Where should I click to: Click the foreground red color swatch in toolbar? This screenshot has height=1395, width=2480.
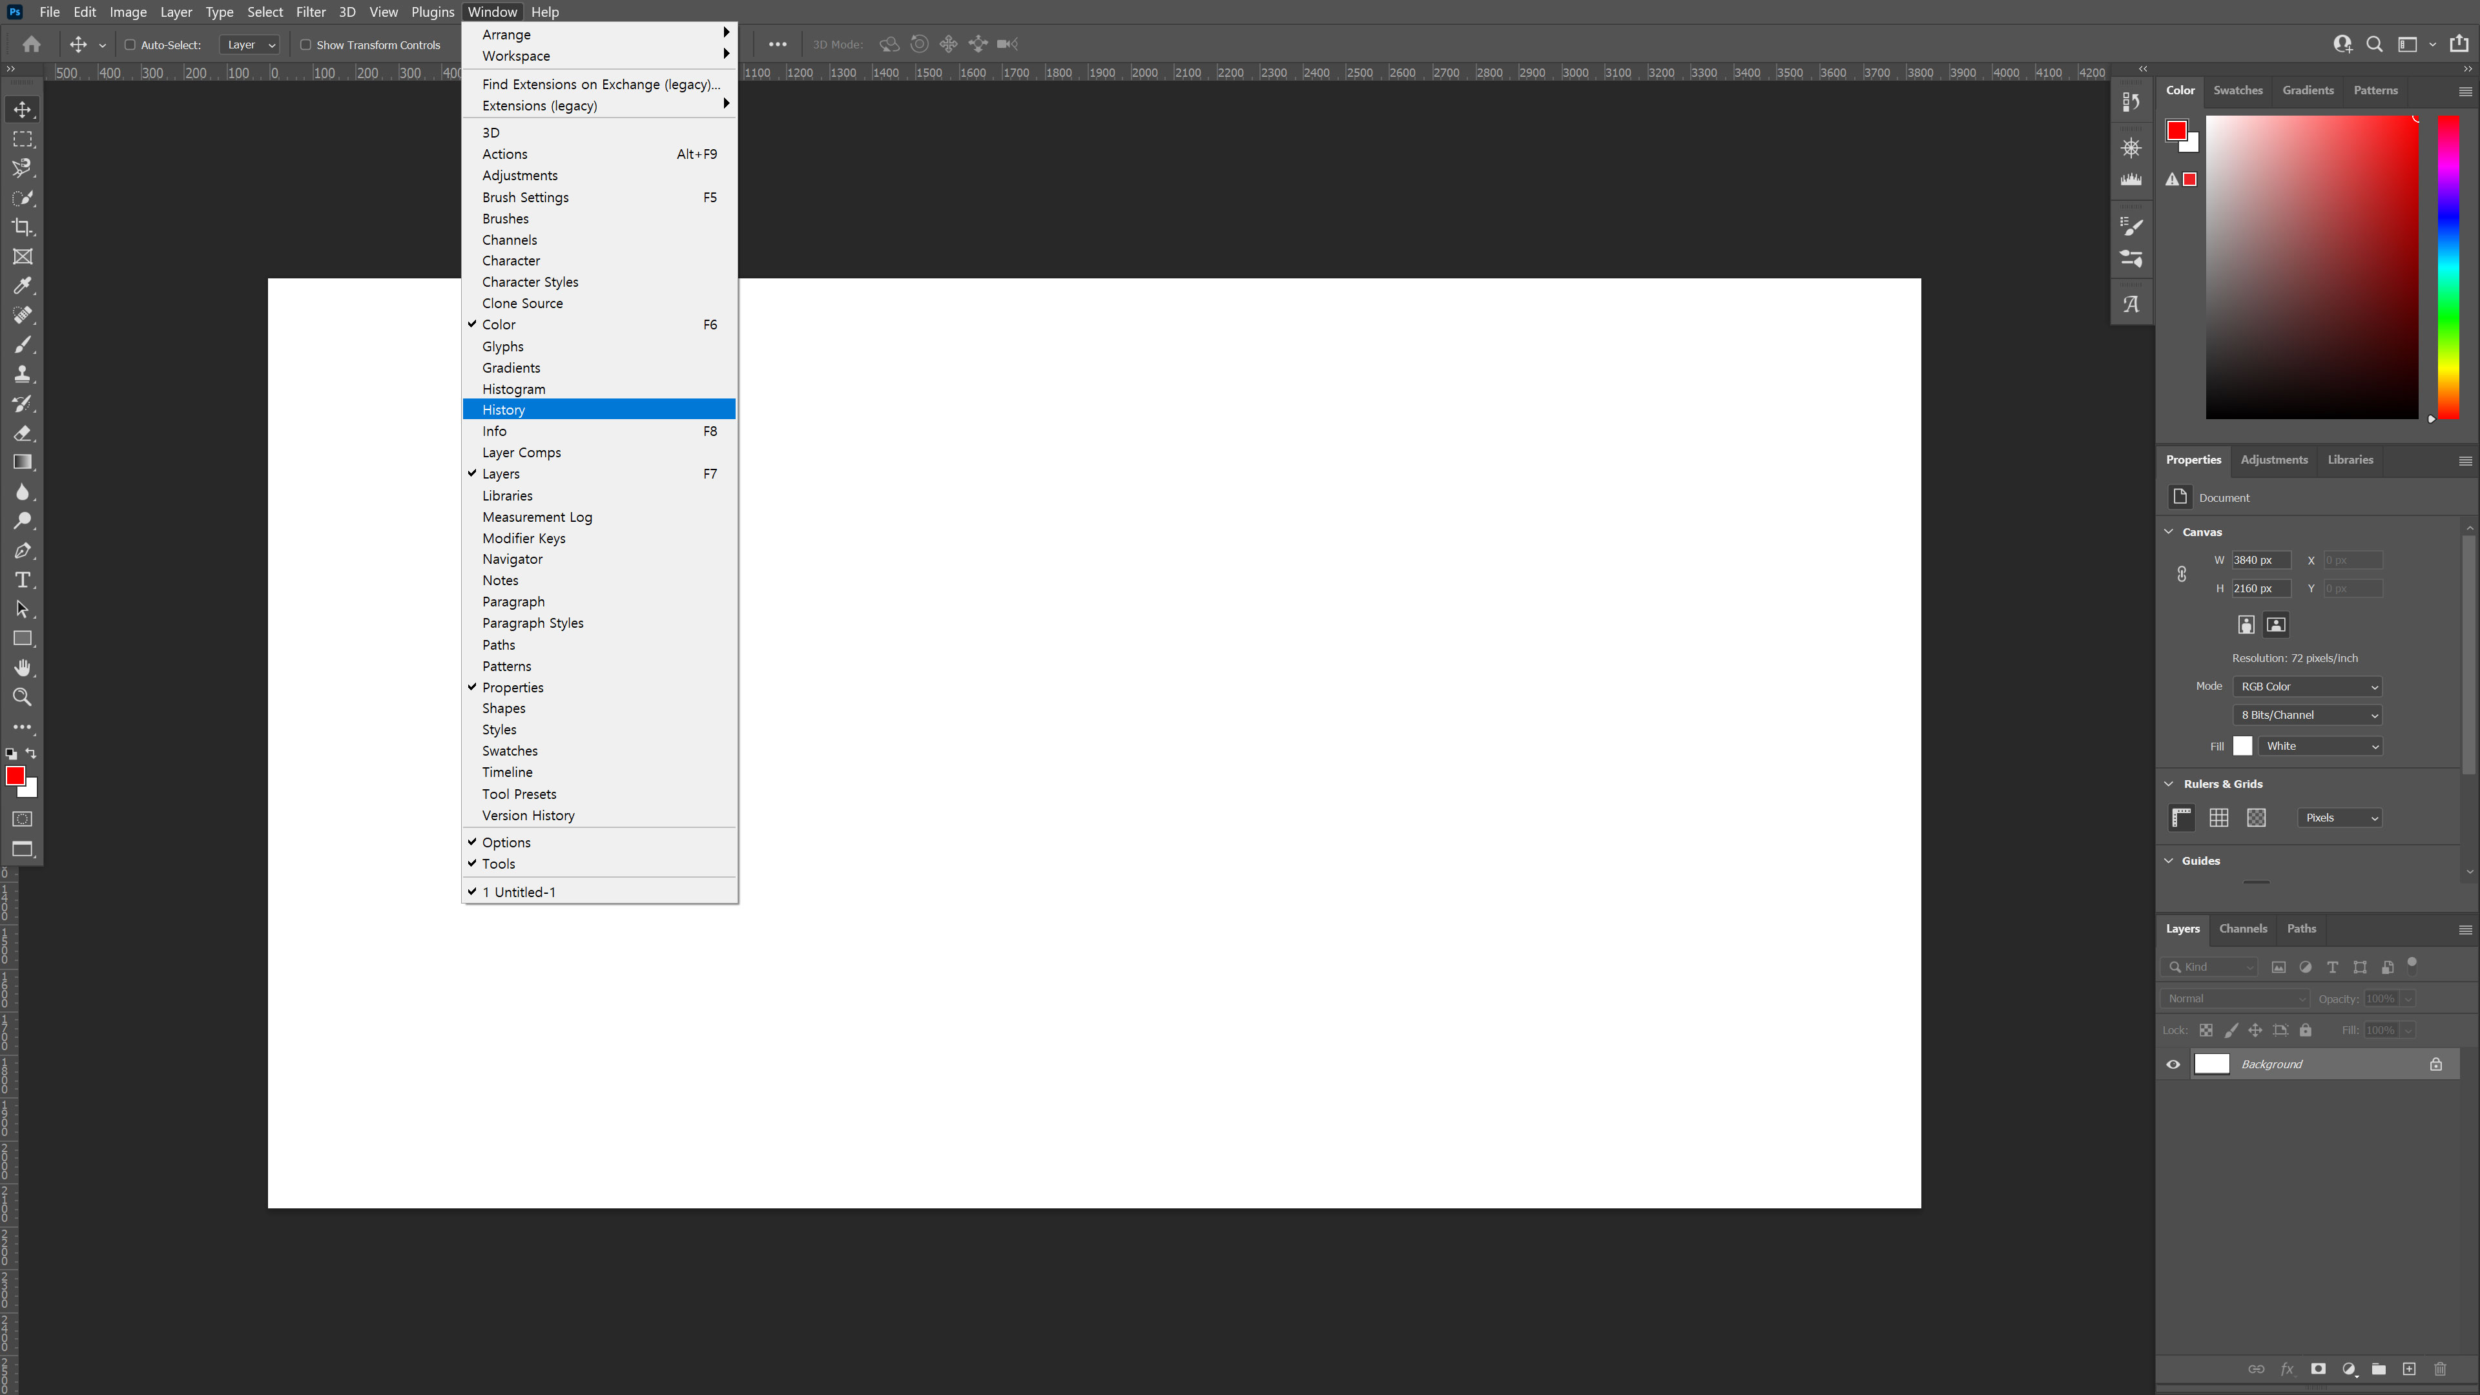point(14,775)
